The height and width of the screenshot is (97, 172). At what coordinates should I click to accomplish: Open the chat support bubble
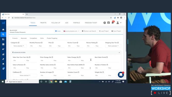[121, 75]
